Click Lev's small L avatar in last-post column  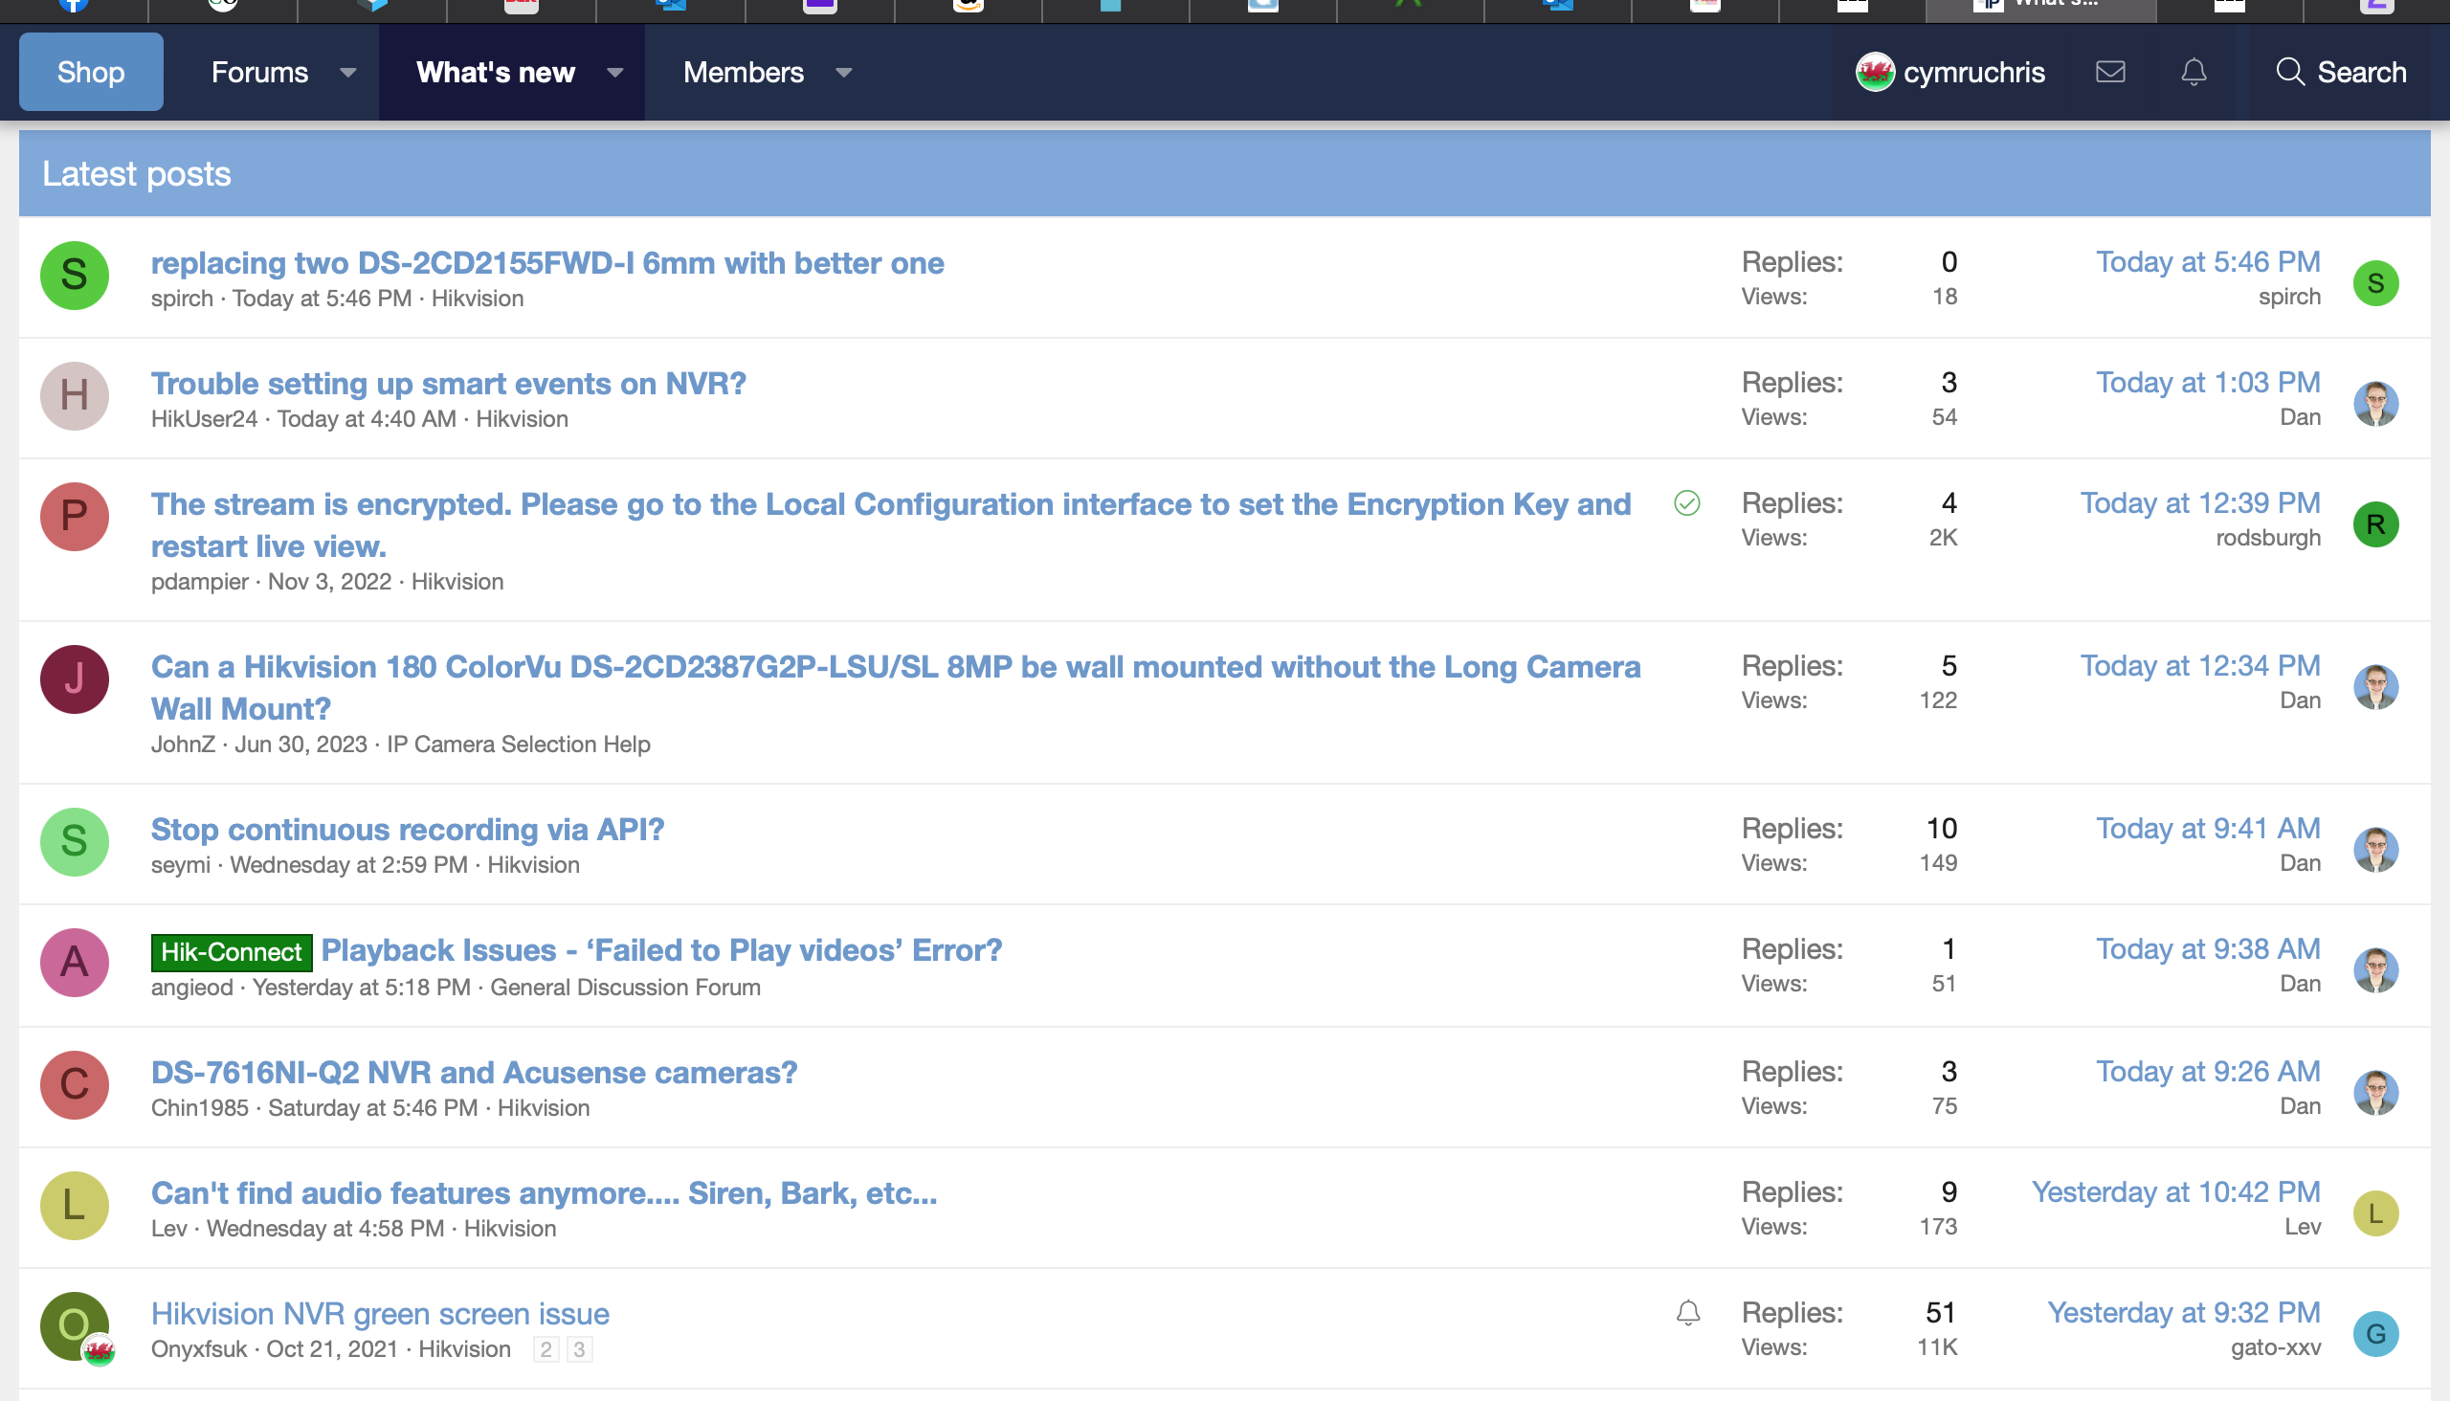tap(2376, 1213)
